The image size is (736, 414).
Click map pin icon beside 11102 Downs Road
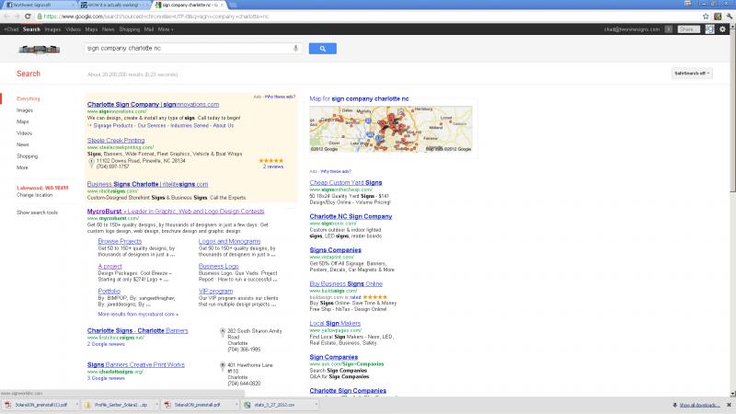tap(91, 163)
